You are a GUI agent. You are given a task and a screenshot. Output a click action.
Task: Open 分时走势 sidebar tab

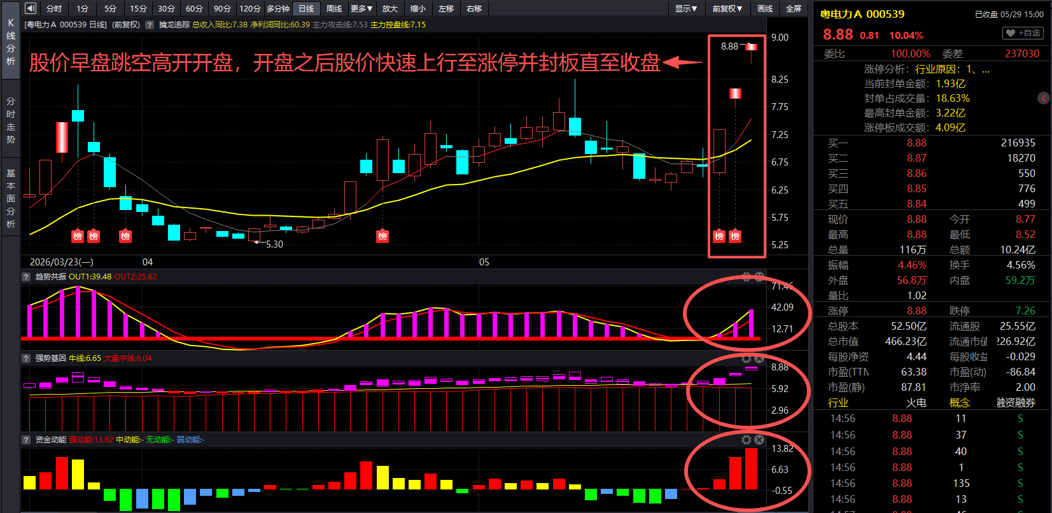tap(11, 120)
